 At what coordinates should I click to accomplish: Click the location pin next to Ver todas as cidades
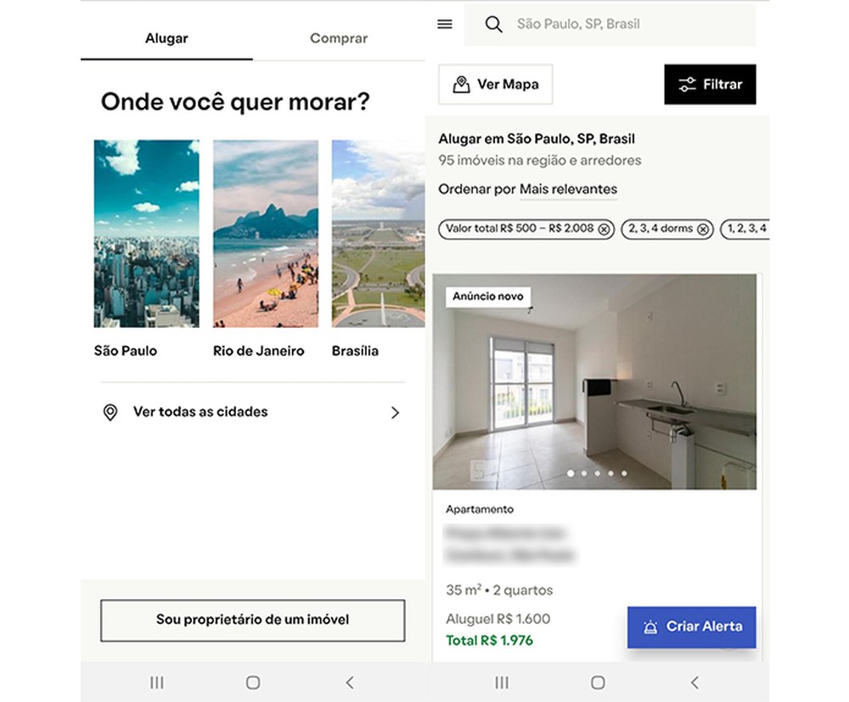click(111, 412)
